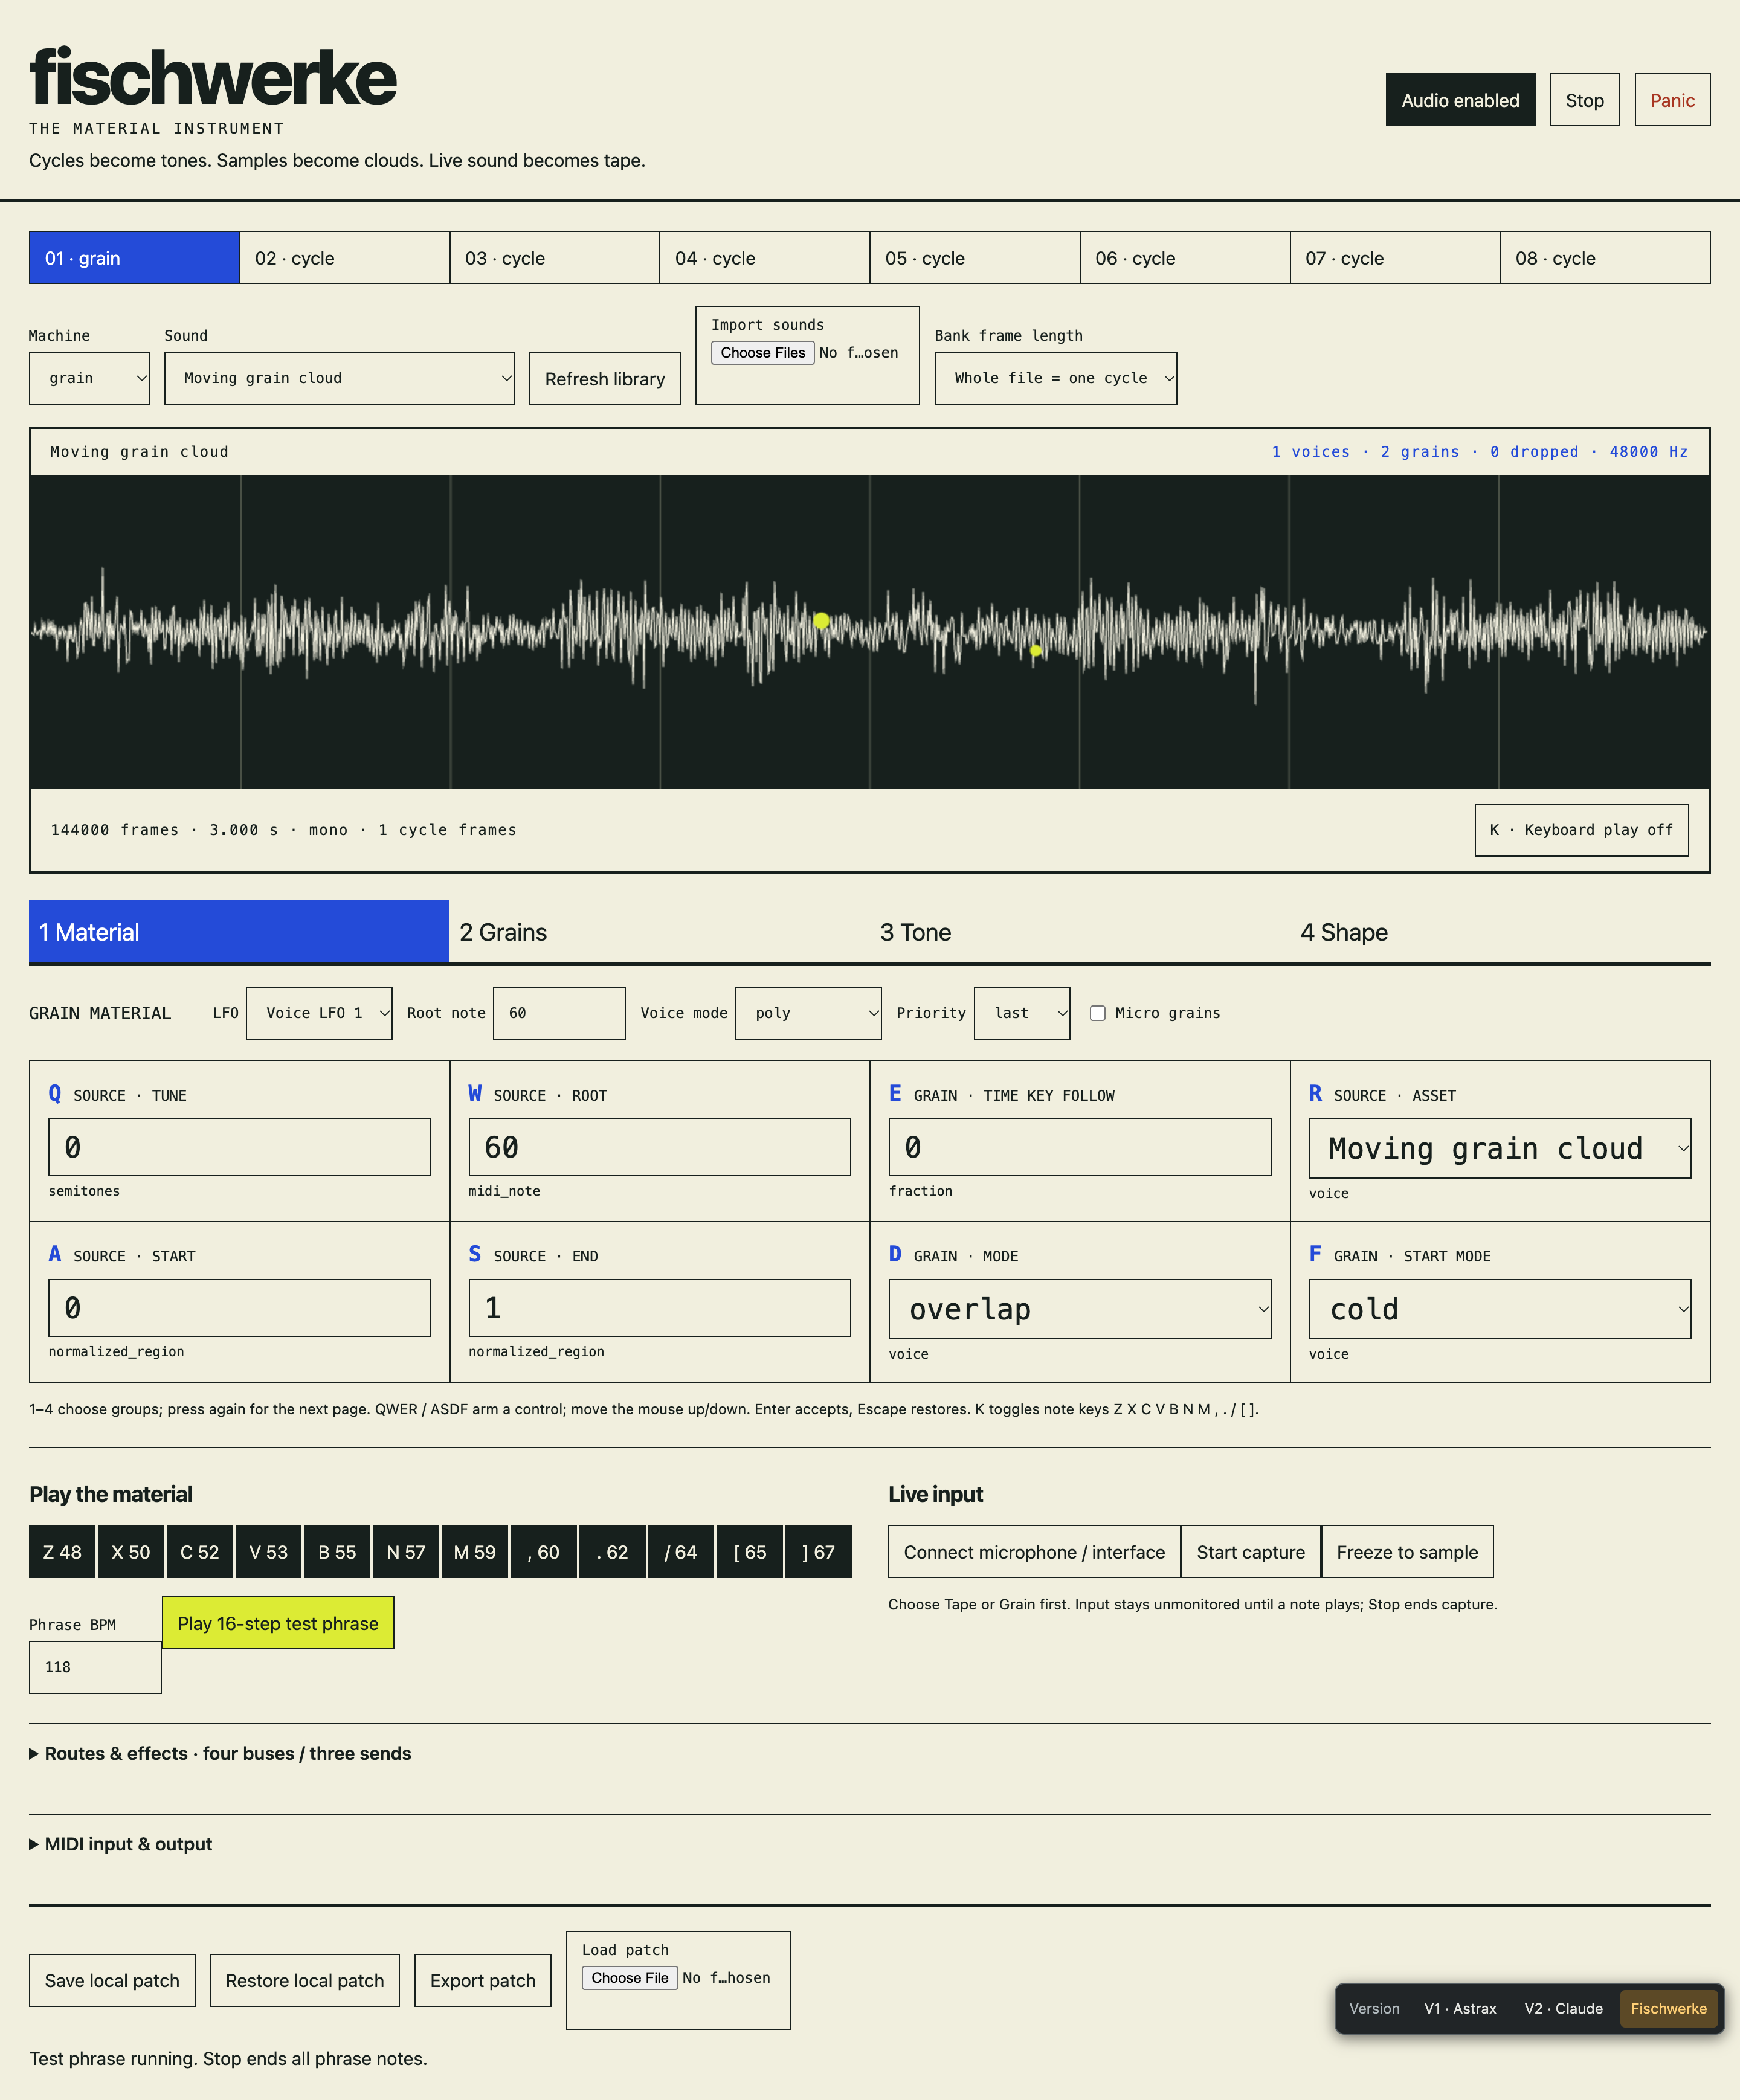The image size is (1740, 2100).
Task: Select the 05 · cycle slot tab
Action: click(x=975, y=258)
